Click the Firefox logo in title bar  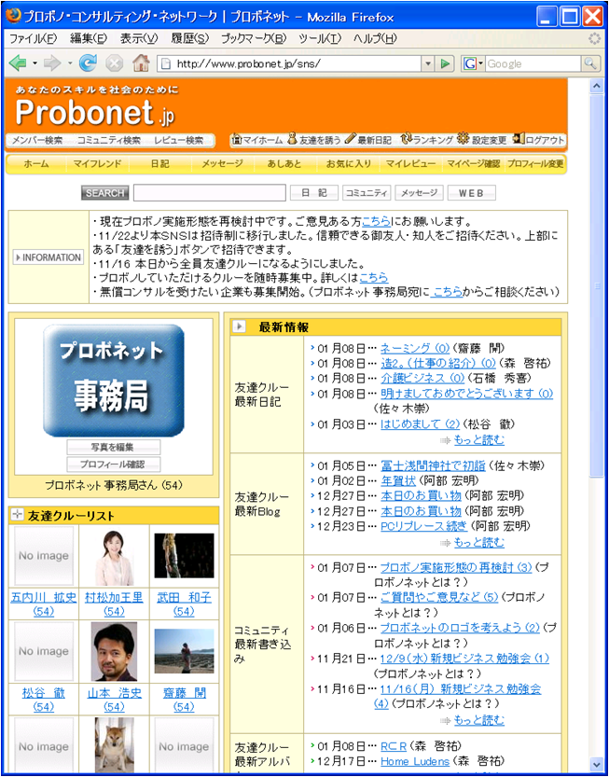click(13, 18)
